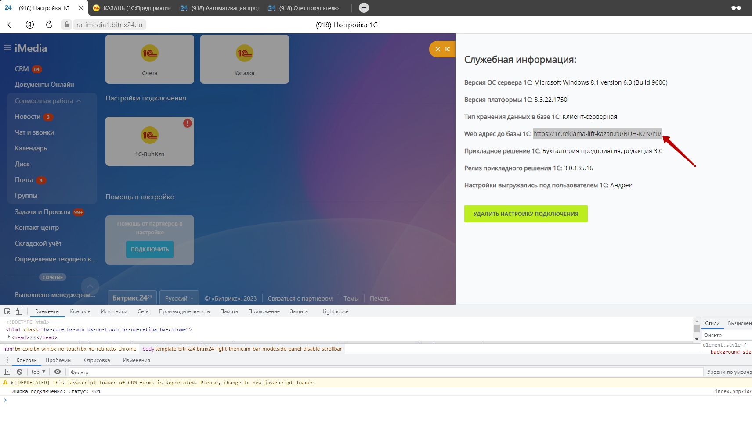This screenshot has height=426, width=752.
Task: Click the iMedia hamburger menu icon
Action: [x=7, y=48]
